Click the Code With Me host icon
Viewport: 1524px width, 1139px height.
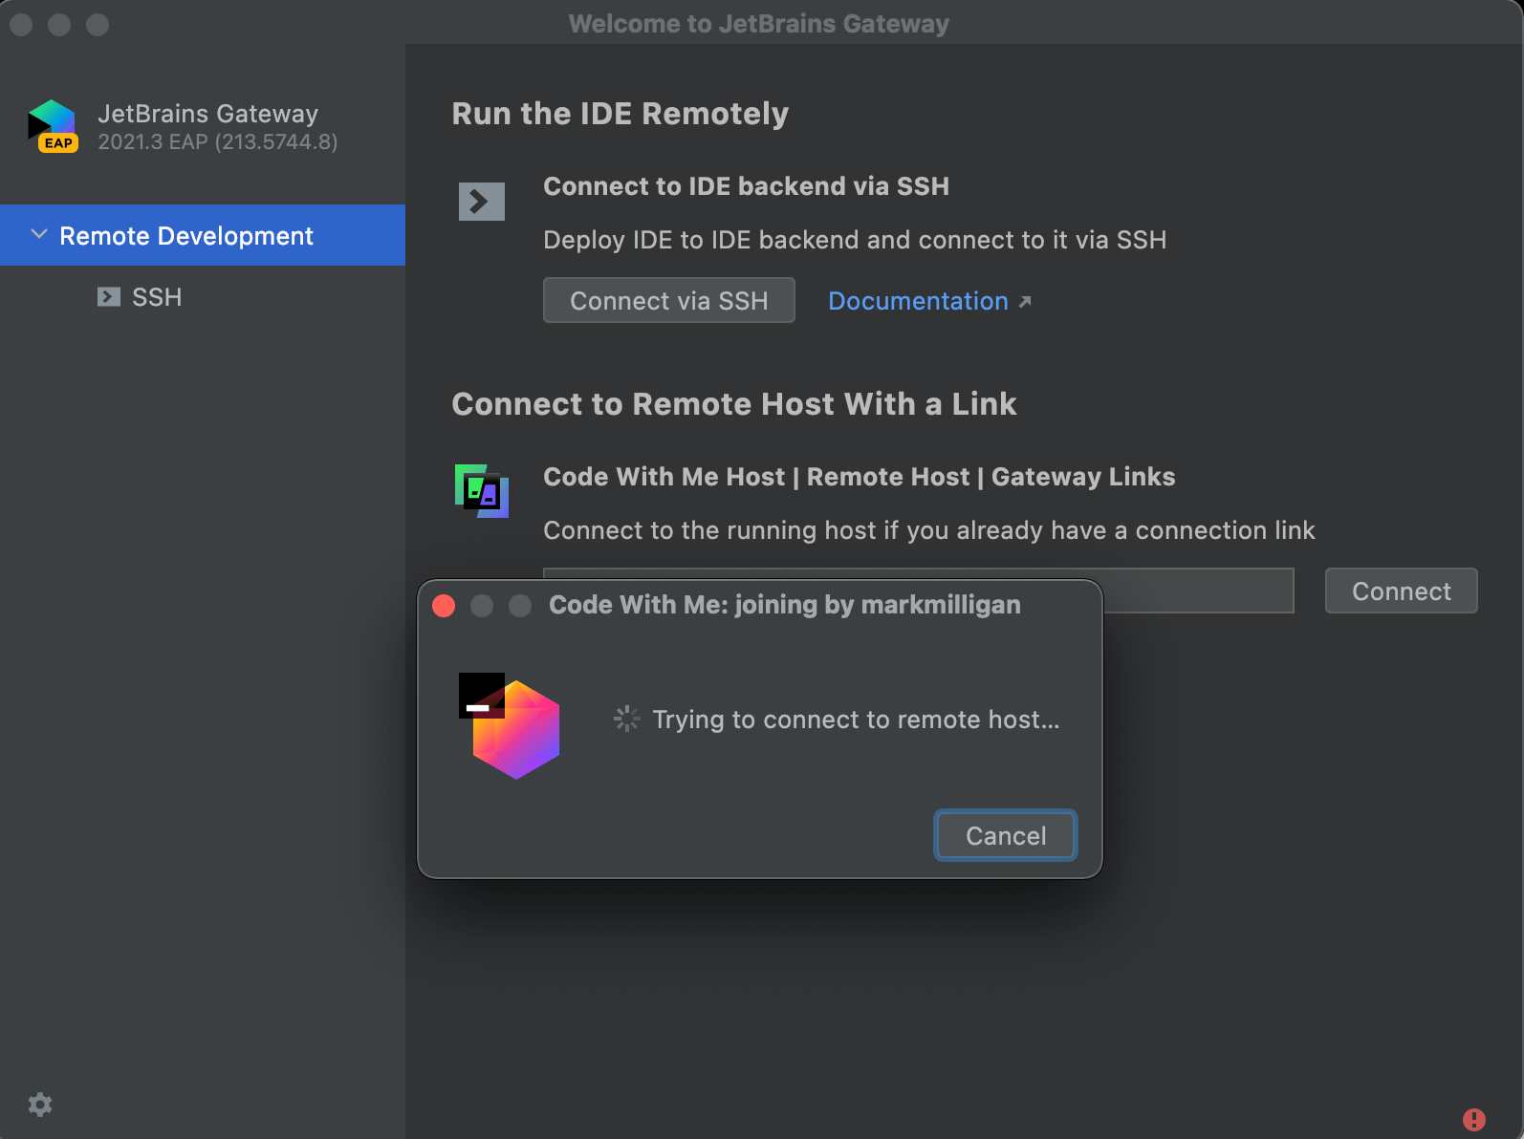pos(481,491)
